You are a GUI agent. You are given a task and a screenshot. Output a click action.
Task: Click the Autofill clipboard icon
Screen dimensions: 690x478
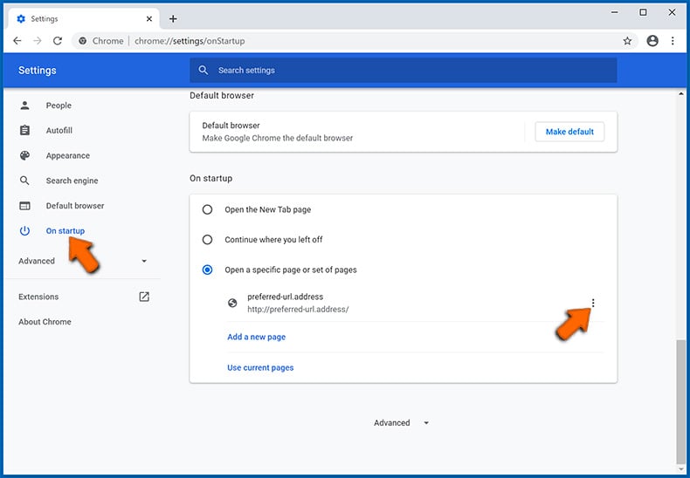25,131
